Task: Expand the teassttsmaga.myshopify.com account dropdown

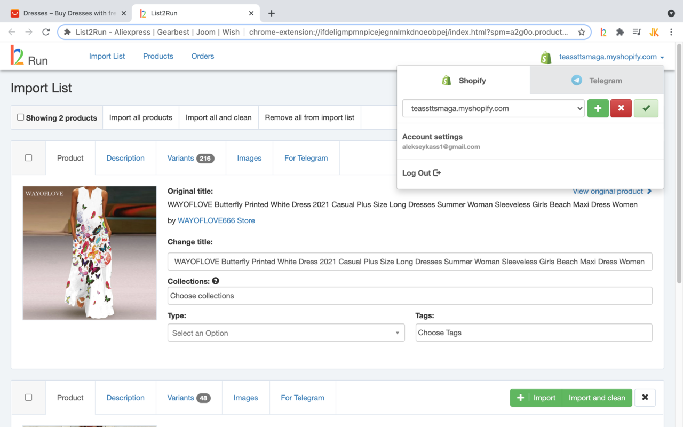Action: pyautogui.click(x=611, y=57)
